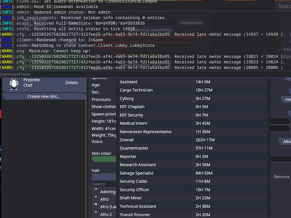Click the Hair section label
291x218 pixels.
pyautogui.click(x=96, y=170)
